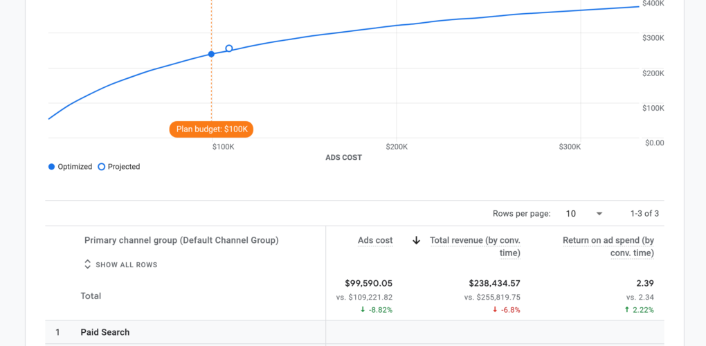Expand the table with Show All Rows

[126, 264]
